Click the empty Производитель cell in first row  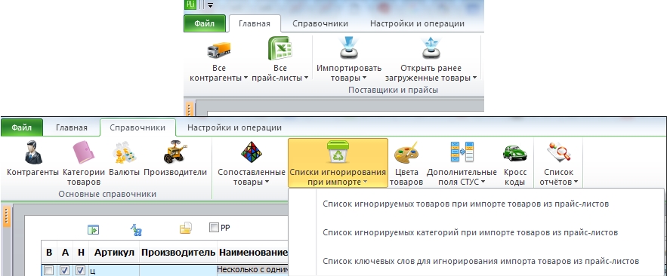point(178,270)
